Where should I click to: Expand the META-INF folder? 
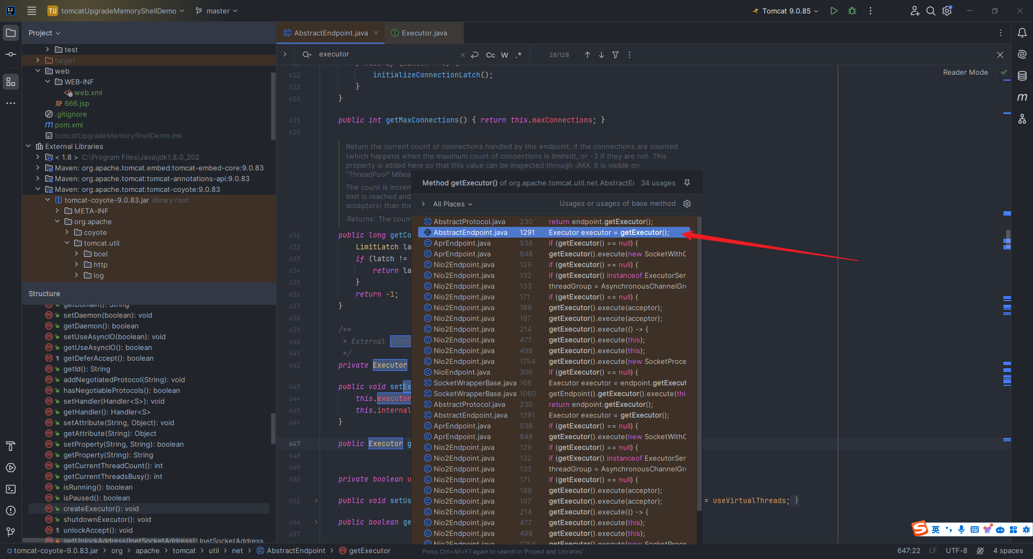coord(57,211)
